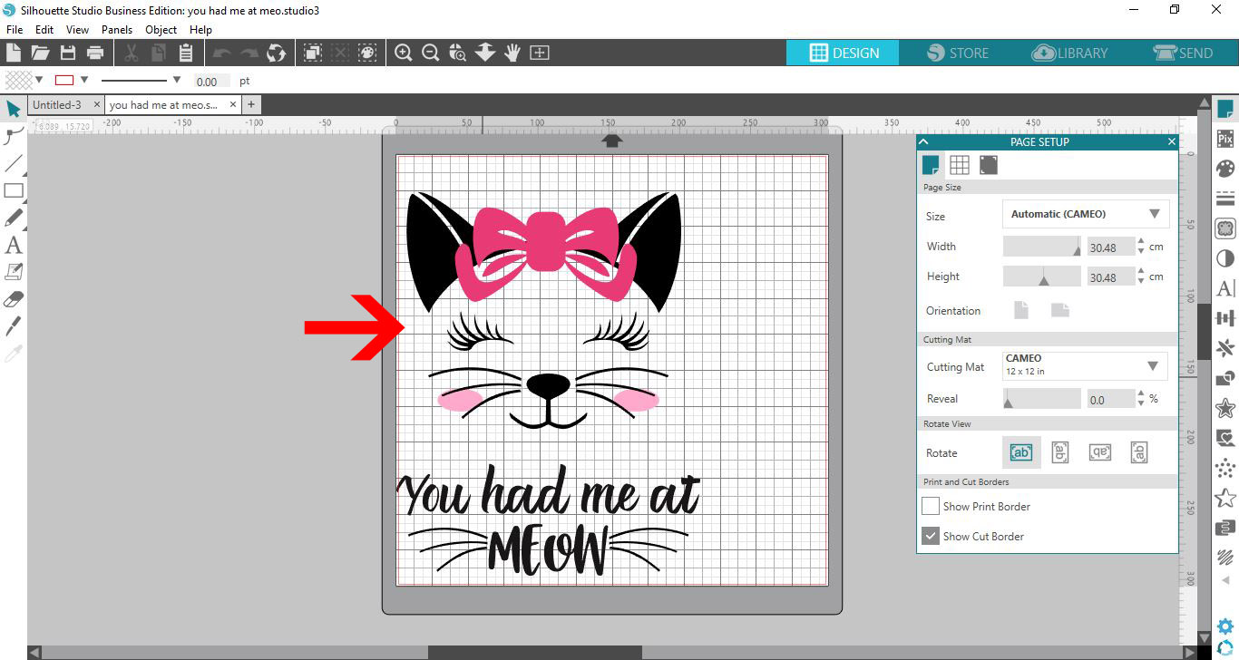Open the Fill color palette panel
The height and width of the screenshot is (660, 1239).
[x=1225, y=169]
